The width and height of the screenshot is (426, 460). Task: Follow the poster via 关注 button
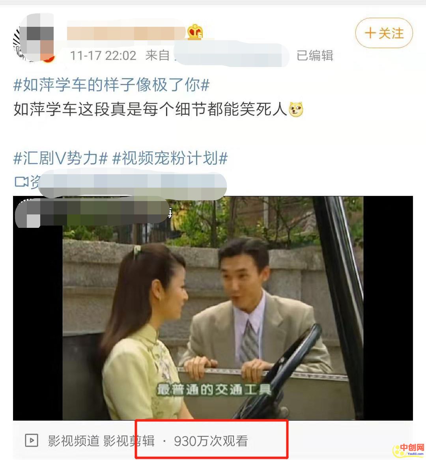pos(384,33)
